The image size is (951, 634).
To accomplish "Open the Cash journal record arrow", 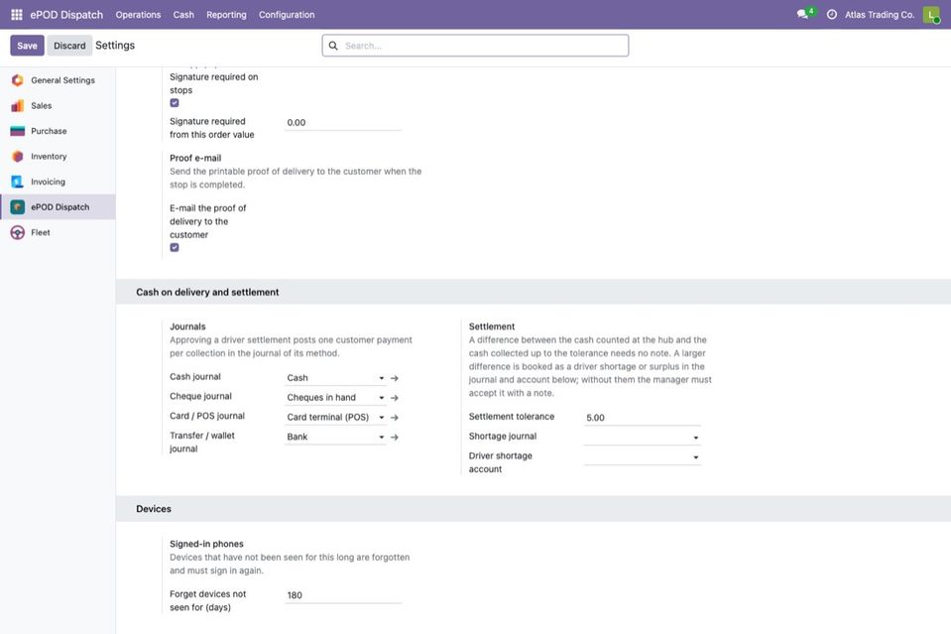I will pyautogui.click(x=395, y=378).
